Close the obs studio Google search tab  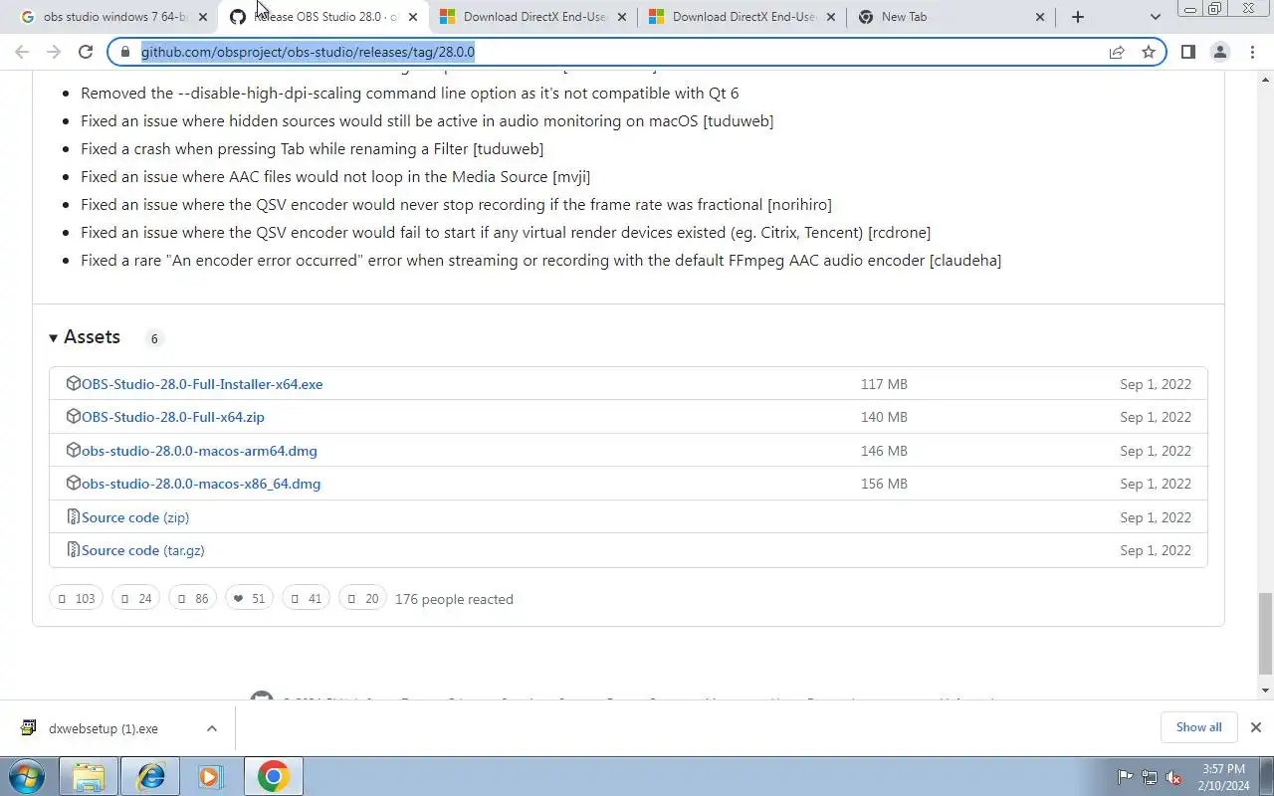[203, 17]
